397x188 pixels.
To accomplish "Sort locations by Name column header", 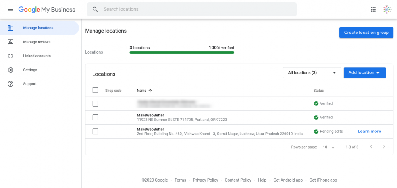I will pyautogui.click(x=142, y=91).
